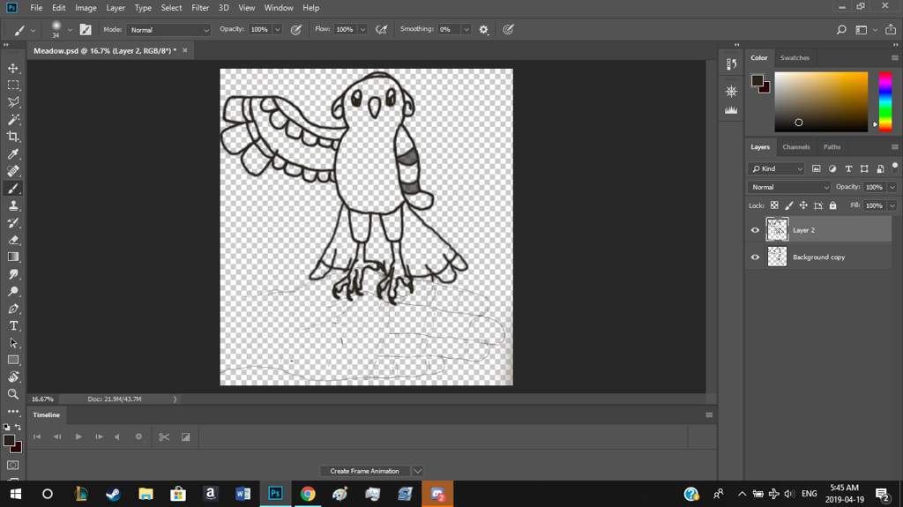Viewport: 903px width, 507px height.
Task: Expand the Smoothing value dropdown
Action: tap(466, 29)
